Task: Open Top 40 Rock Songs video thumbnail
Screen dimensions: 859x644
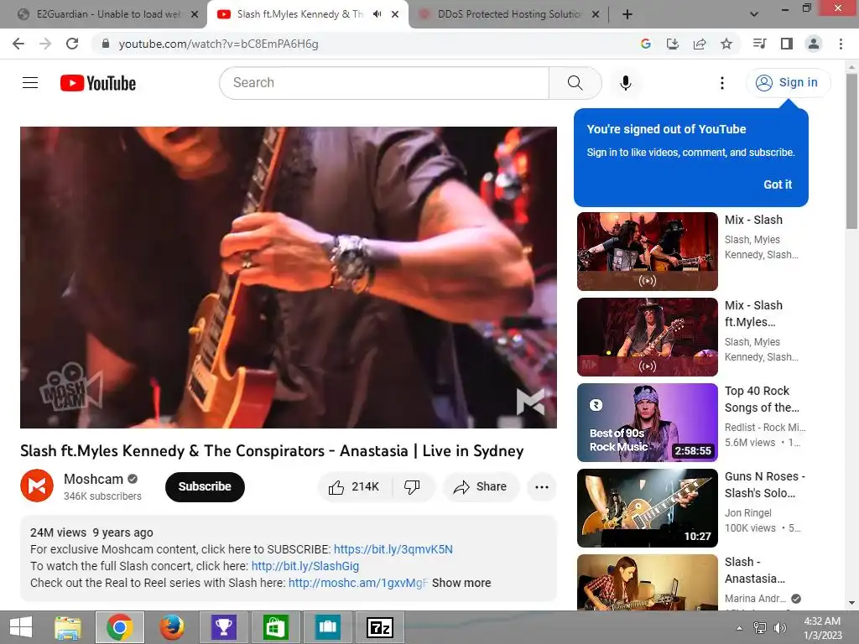Action: pyautogui.click(x=647, y=423)
